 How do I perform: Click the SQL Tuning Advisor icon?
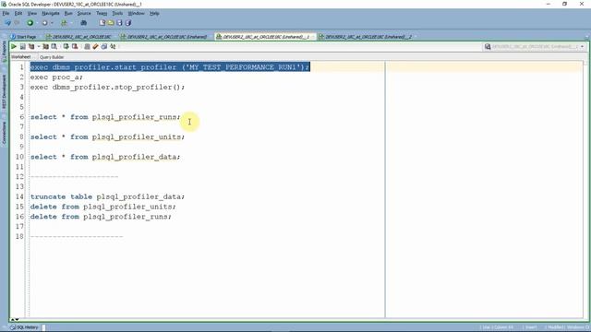54,47
